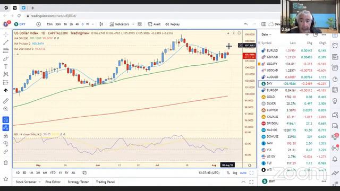Select US10Y row in watchlist
The width and height of the screenshot is (340, 191).
[294, 157]
